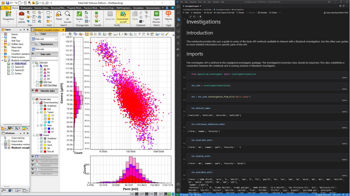Screen dimensions: 350x196
Task: Switch to the Geomechanics ribbon tab
Action: [153, 8]
